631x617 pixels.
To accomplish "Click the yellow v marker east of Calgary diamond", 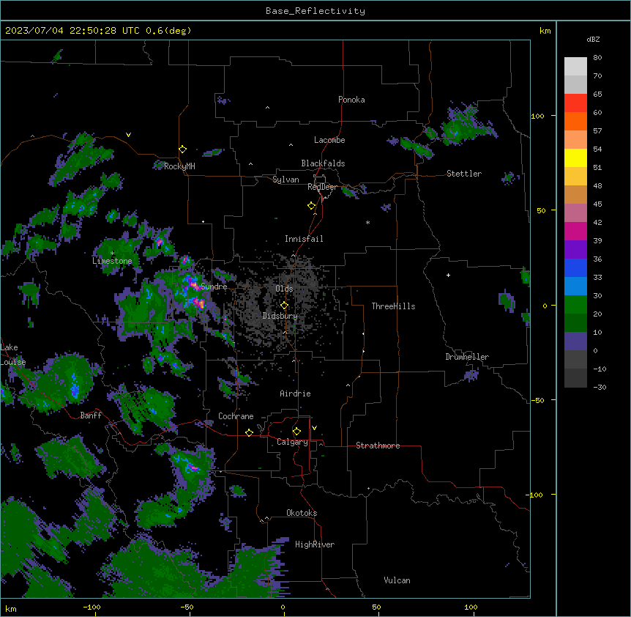I will 314,428.
